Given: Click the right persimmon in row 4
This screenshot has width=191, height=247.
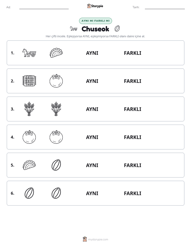Looking at the screenshot, I should click(x=56, y=137).
